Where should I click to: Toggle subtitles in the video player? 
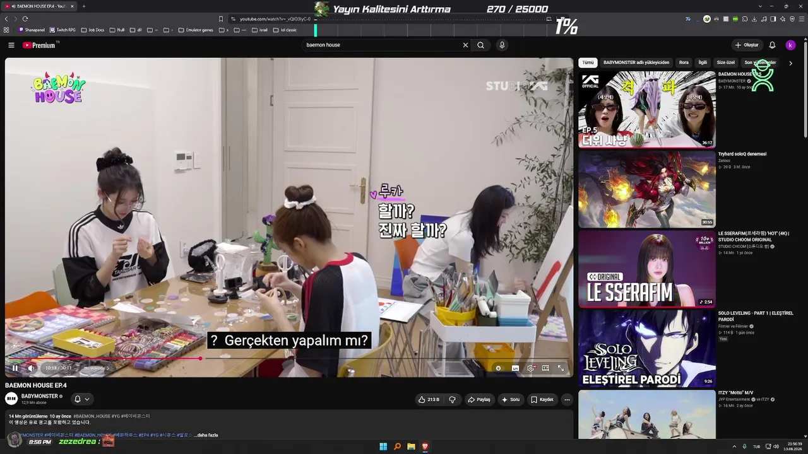515,368
